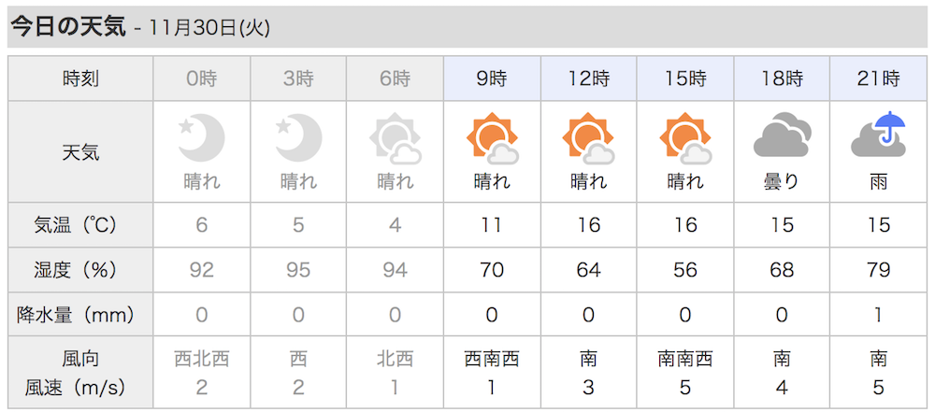Click the 湿度（%） row label

(x=75, y=270)
